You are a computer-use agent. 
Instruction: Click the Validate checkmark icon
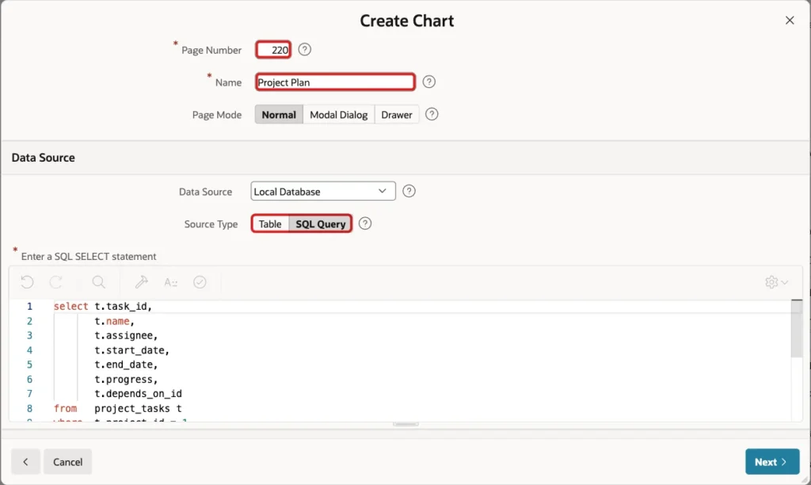[x=200, y=282]
